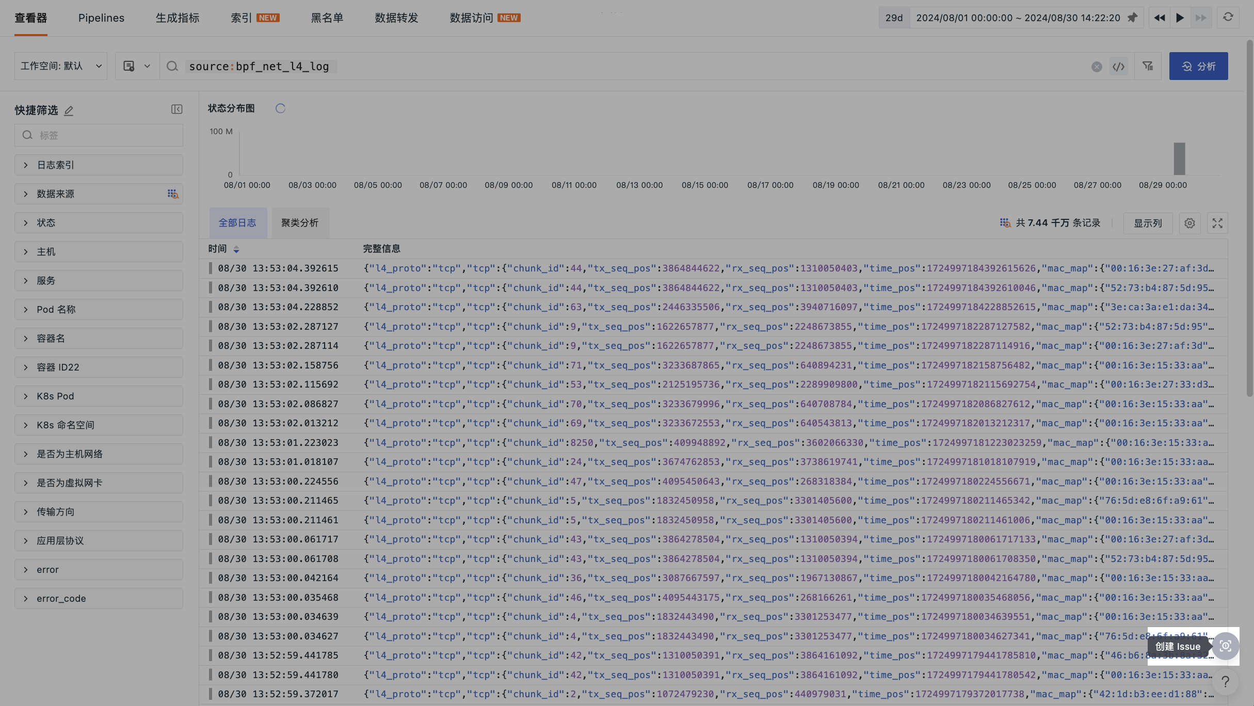Switch to the 聚类分析 tab
1254x706 pixels.
(300, 223)
